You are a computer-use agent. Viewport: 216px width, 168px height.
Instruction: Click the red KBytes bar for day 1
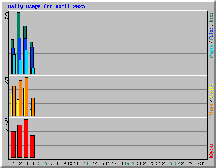tap(13, 144)
